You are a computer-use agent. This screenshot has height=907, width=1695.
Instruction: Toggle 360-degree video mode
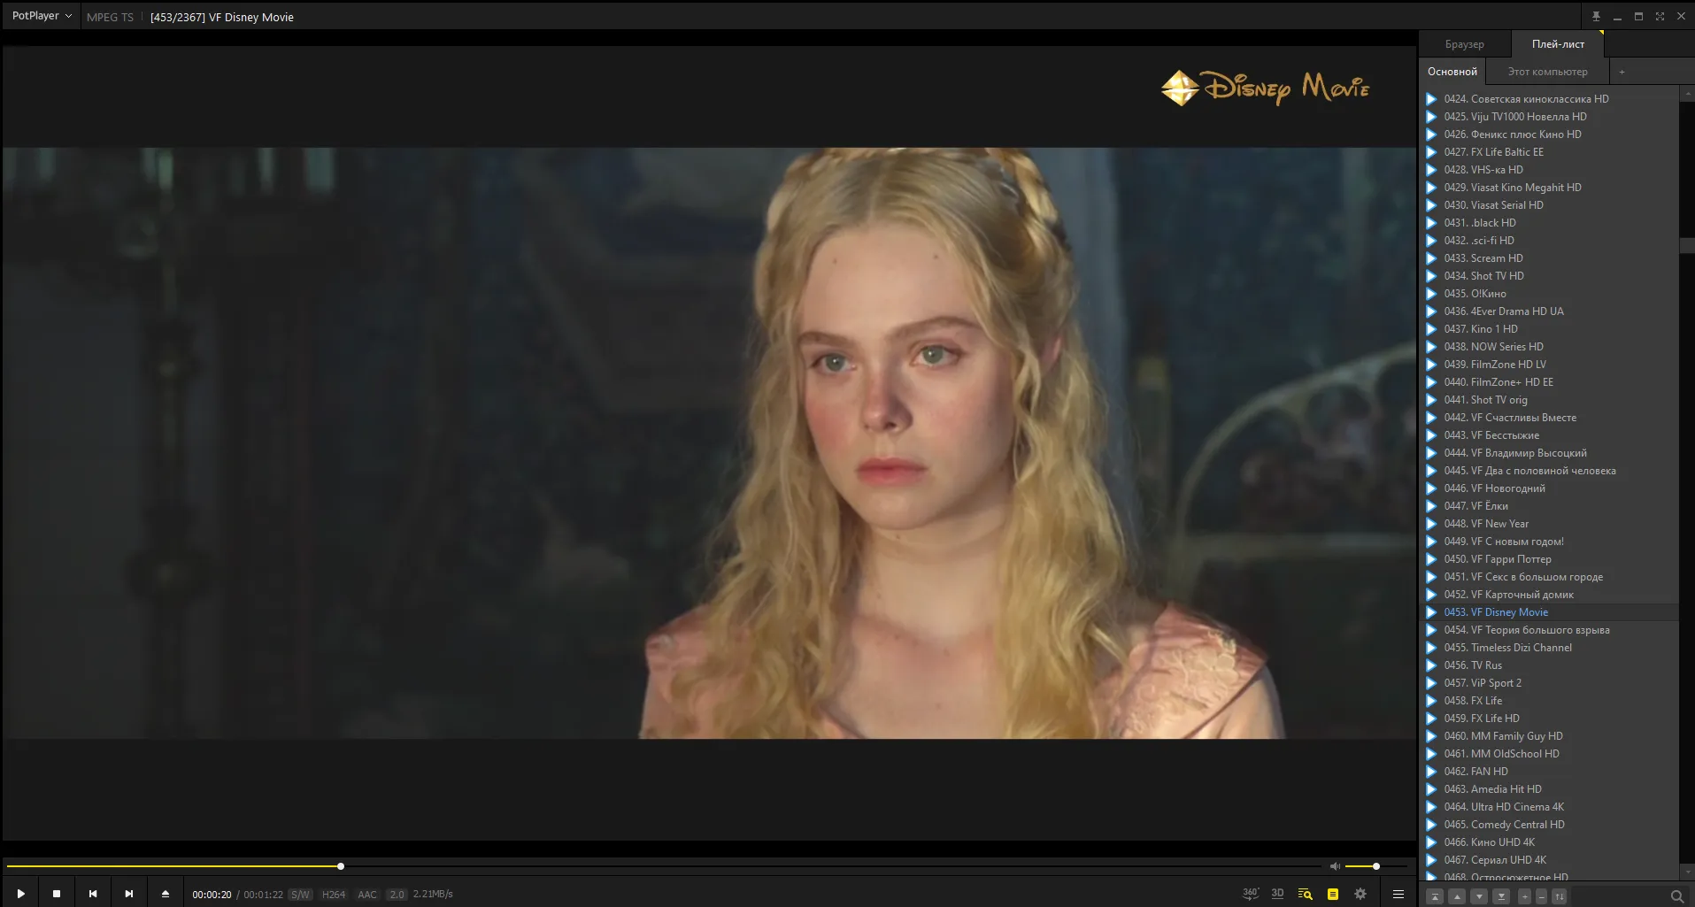pos(1250,894)
